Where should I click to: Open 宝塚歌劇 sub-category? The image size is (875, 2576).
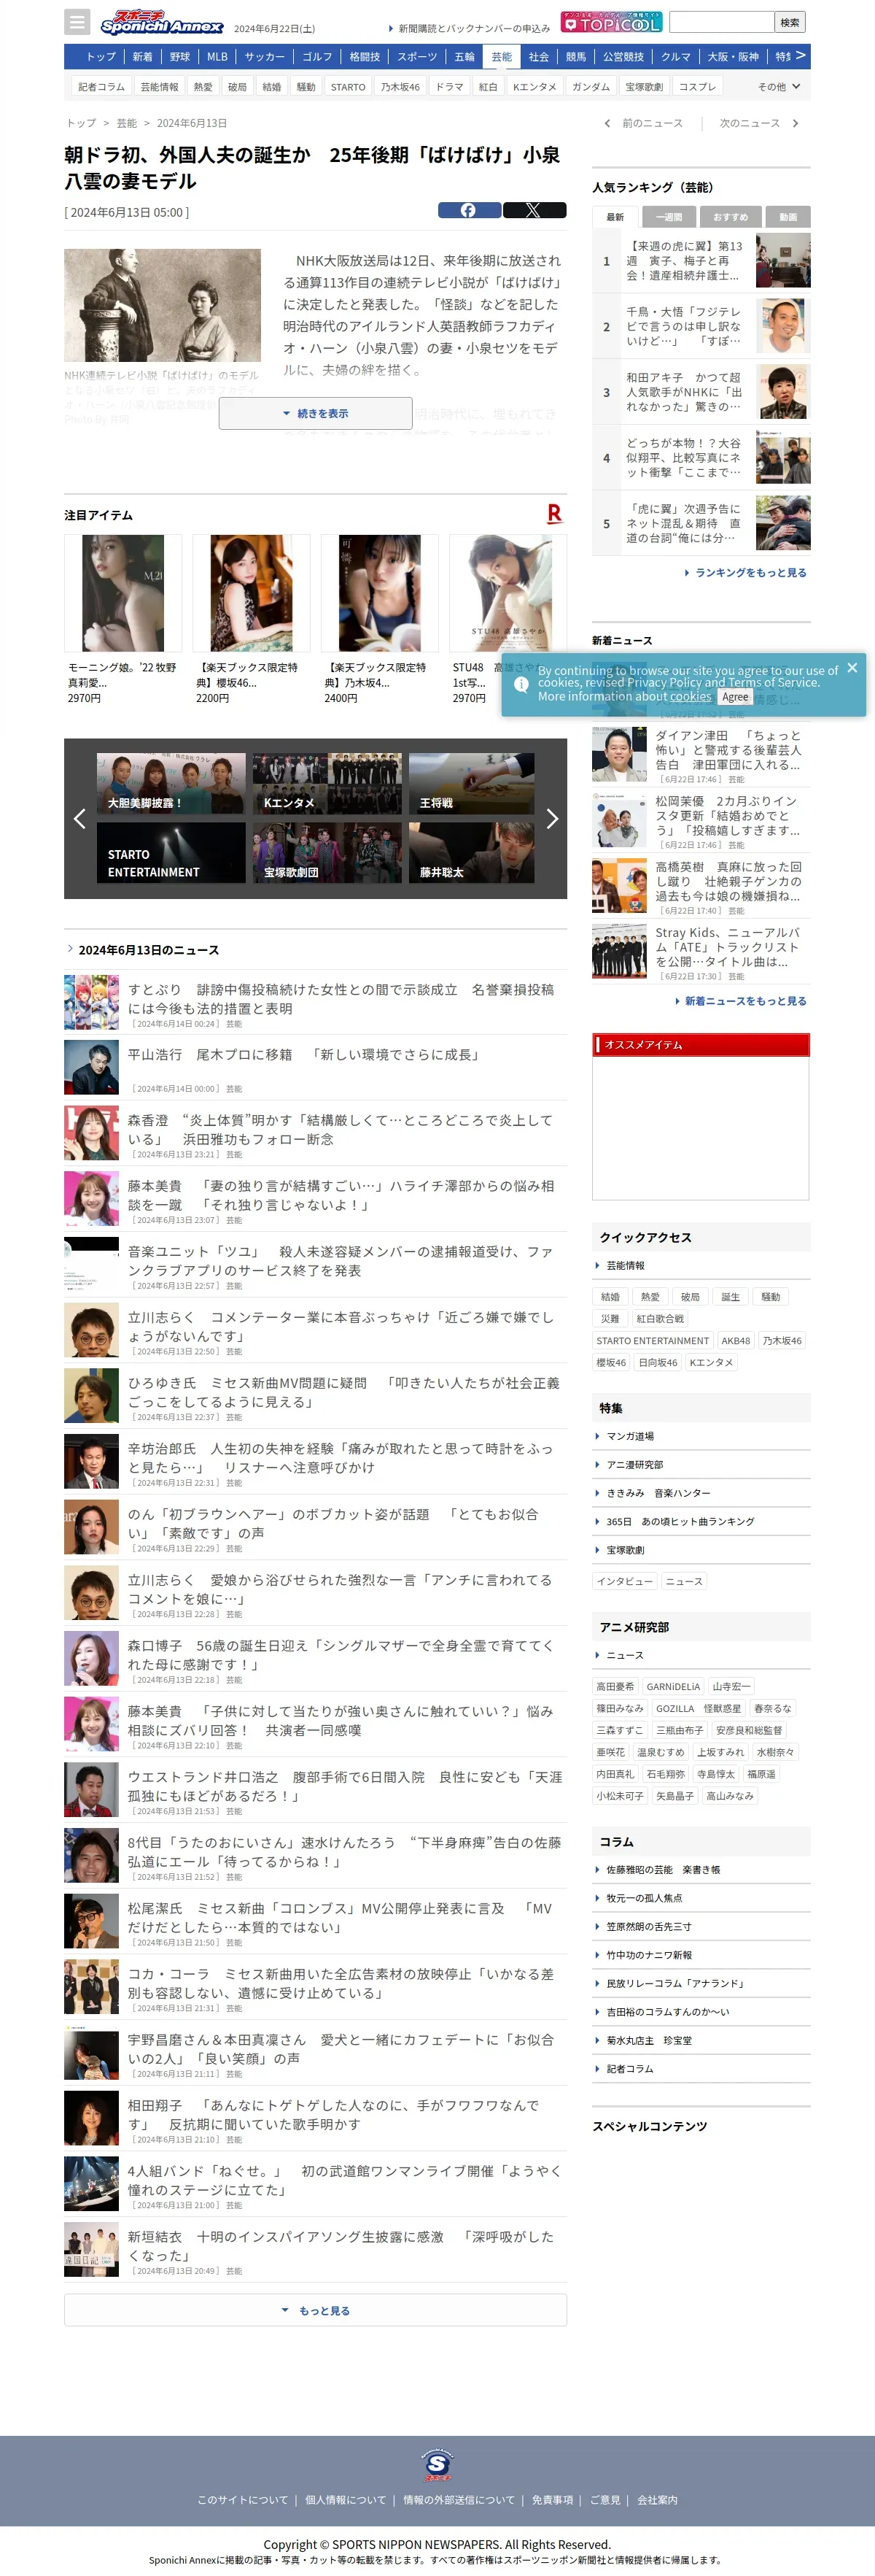(645, 87)
